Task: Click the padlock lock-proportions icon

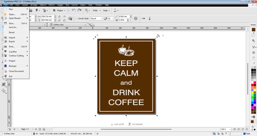Action: pyautogui.click(x=59, y=17)
